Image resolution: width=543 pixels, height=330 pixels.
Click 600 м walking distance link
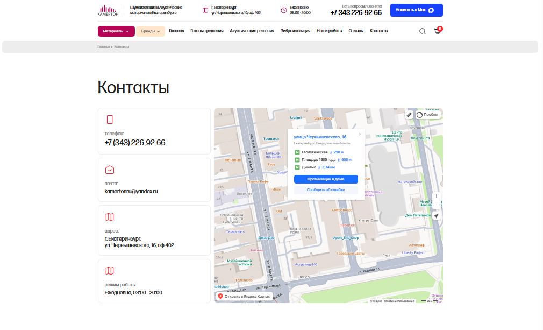point(346,160)
